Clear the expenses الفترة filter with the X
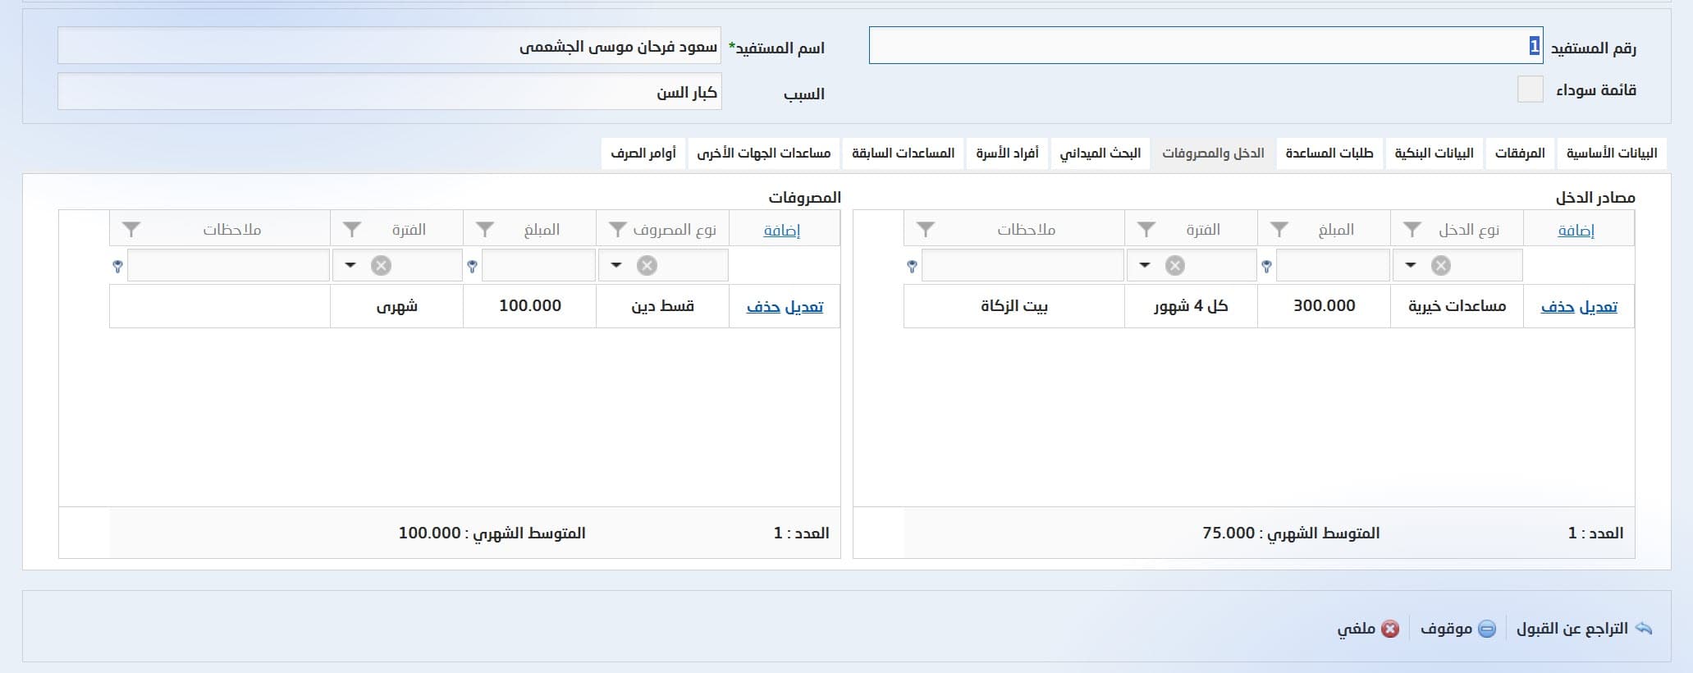The width and height of the screenshot is (1693, 673). pyautogui.click(x=381, y=265)
